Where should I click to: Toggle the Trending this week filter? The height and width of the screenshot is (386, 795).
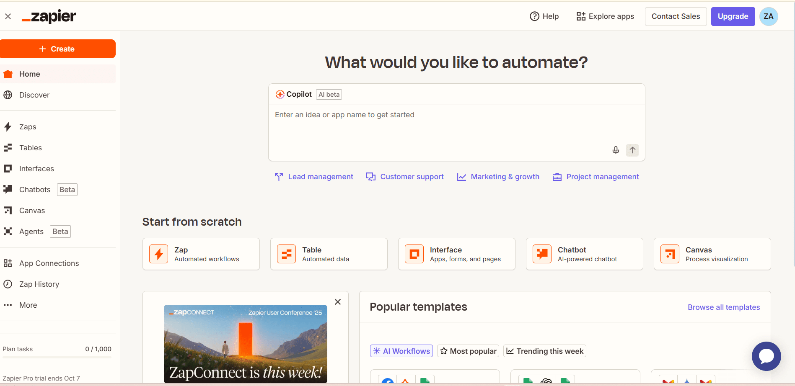[x=544, y=351]
